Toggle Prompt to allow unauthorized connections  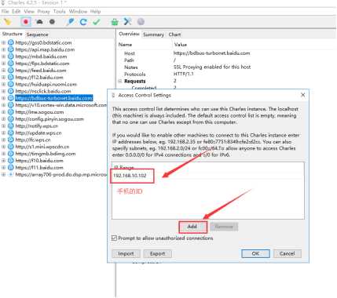(x=114, y=238)
